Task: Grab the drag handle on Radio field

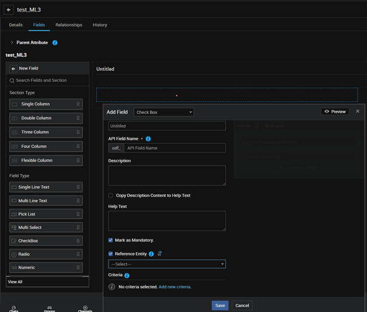Action: click(78, 254)
